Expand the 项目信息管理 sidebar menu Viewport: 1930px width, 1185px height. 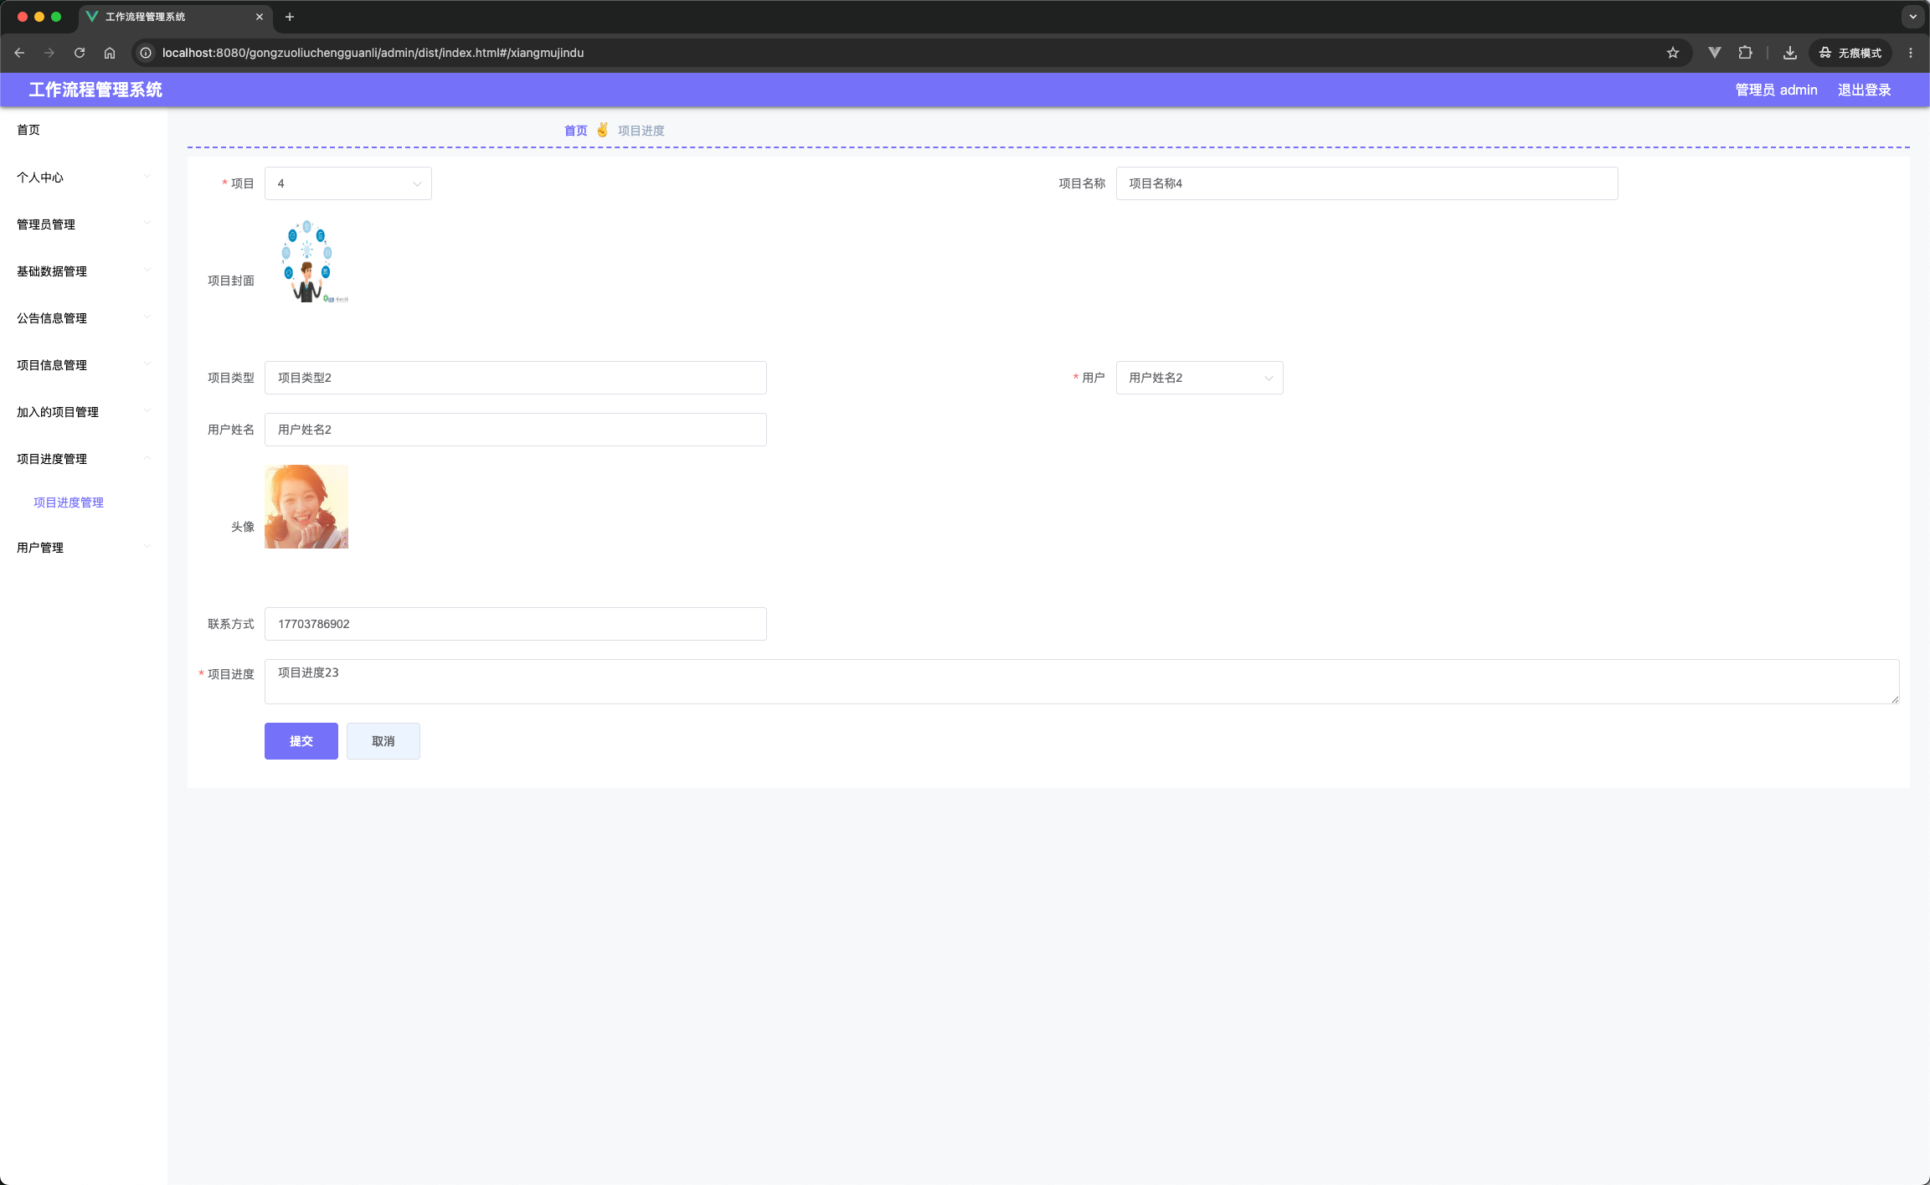point(84,365)
